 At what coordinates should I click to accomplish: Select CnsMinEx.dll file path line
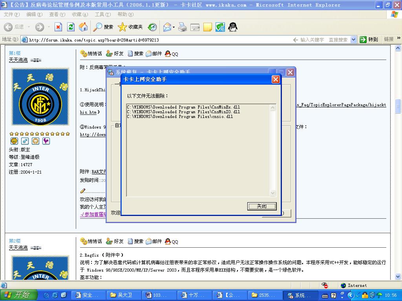click(184, 107)
